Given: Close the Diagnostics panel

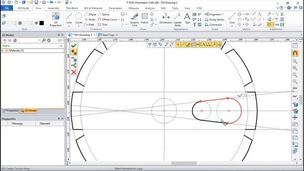Looking at the screenshot, I should pyautogui.click(x=62, y=119).
